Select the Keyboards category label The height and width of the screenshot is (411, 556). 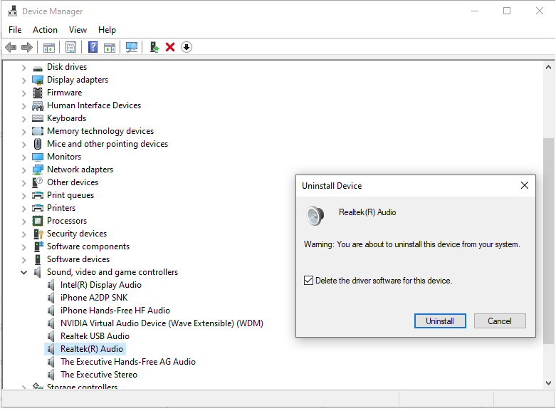(x=67, y=118)
